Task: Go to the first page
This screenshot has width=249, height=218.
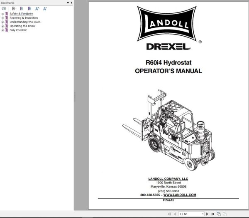Action: [169, 214]
